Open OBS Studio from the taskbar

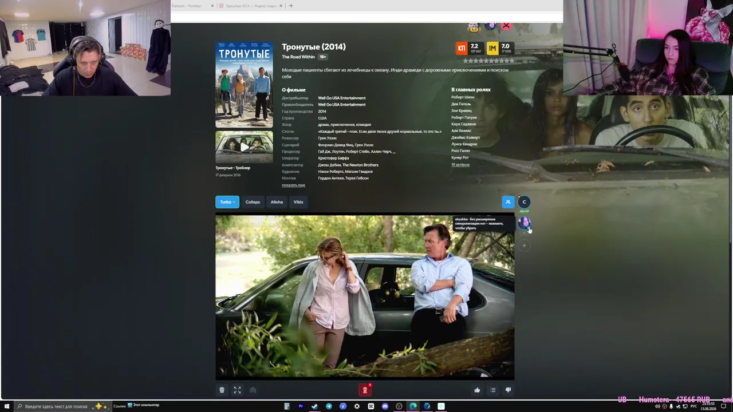click(x=399, y=406)
